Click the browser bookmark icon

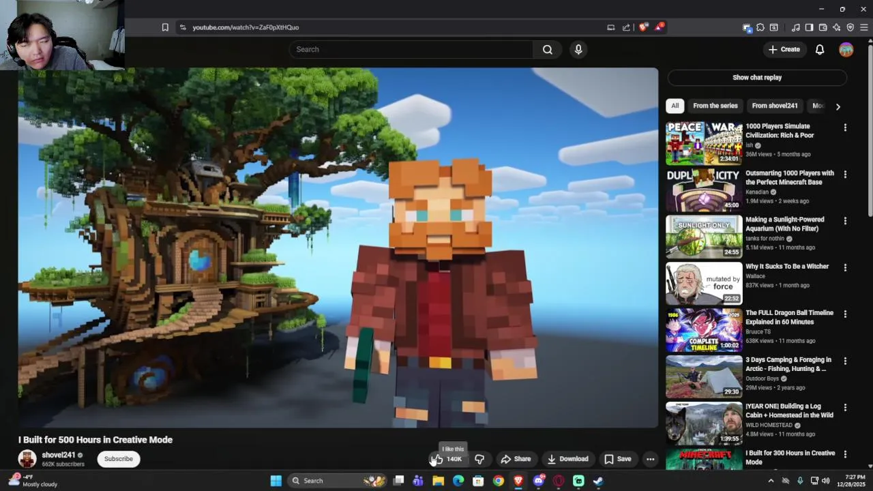click(x=165, y=27)
